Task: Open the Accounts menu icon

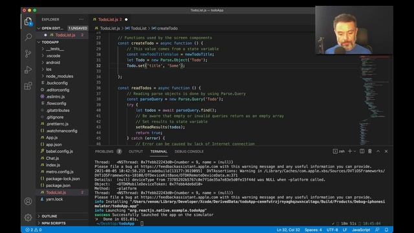Action: coord(28,201)
